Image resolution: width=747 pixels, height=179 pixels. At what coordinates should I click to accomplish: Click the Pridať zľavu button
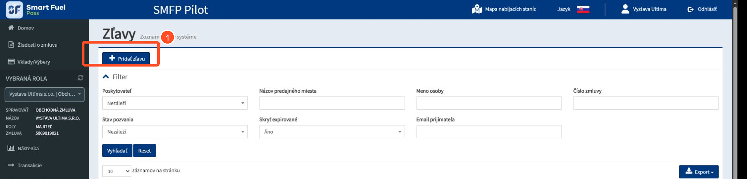(x=126, y=58)
